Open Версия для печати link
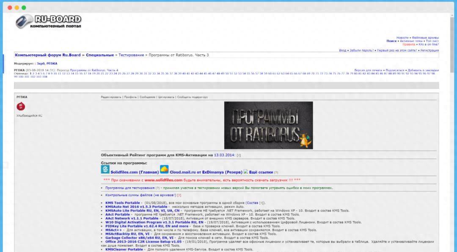 tap(368, 70)
